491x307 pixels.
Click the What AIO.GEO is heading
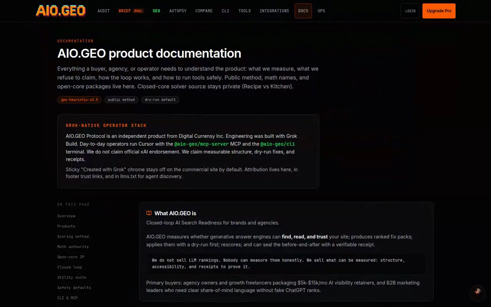tap(175, 213)
